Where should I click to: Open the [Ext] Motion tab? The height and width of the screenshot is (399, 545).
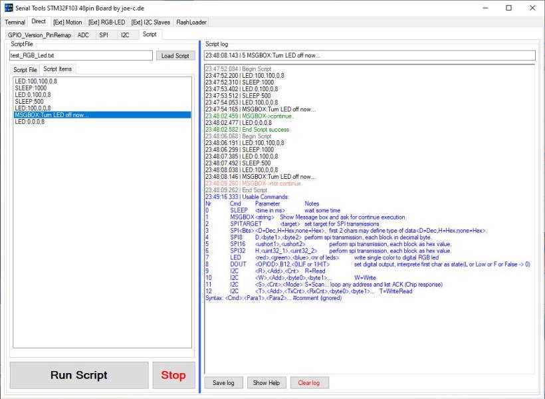click(x=66, y=22)
